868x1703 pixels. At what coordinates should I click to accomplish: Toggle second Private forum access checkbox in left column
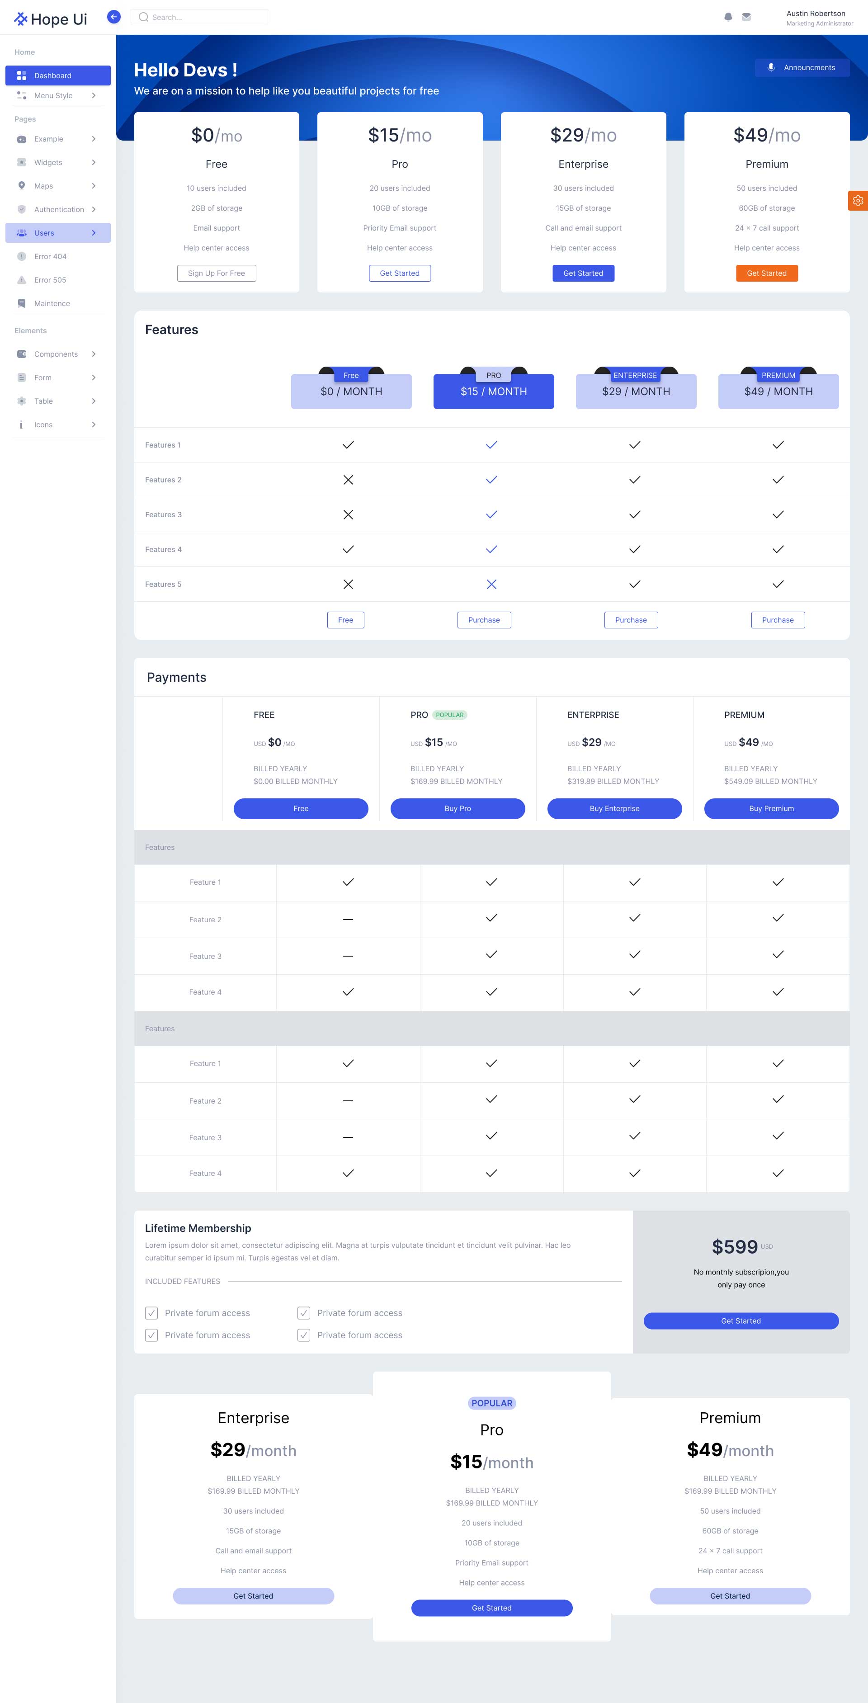tap(151, 1335)
